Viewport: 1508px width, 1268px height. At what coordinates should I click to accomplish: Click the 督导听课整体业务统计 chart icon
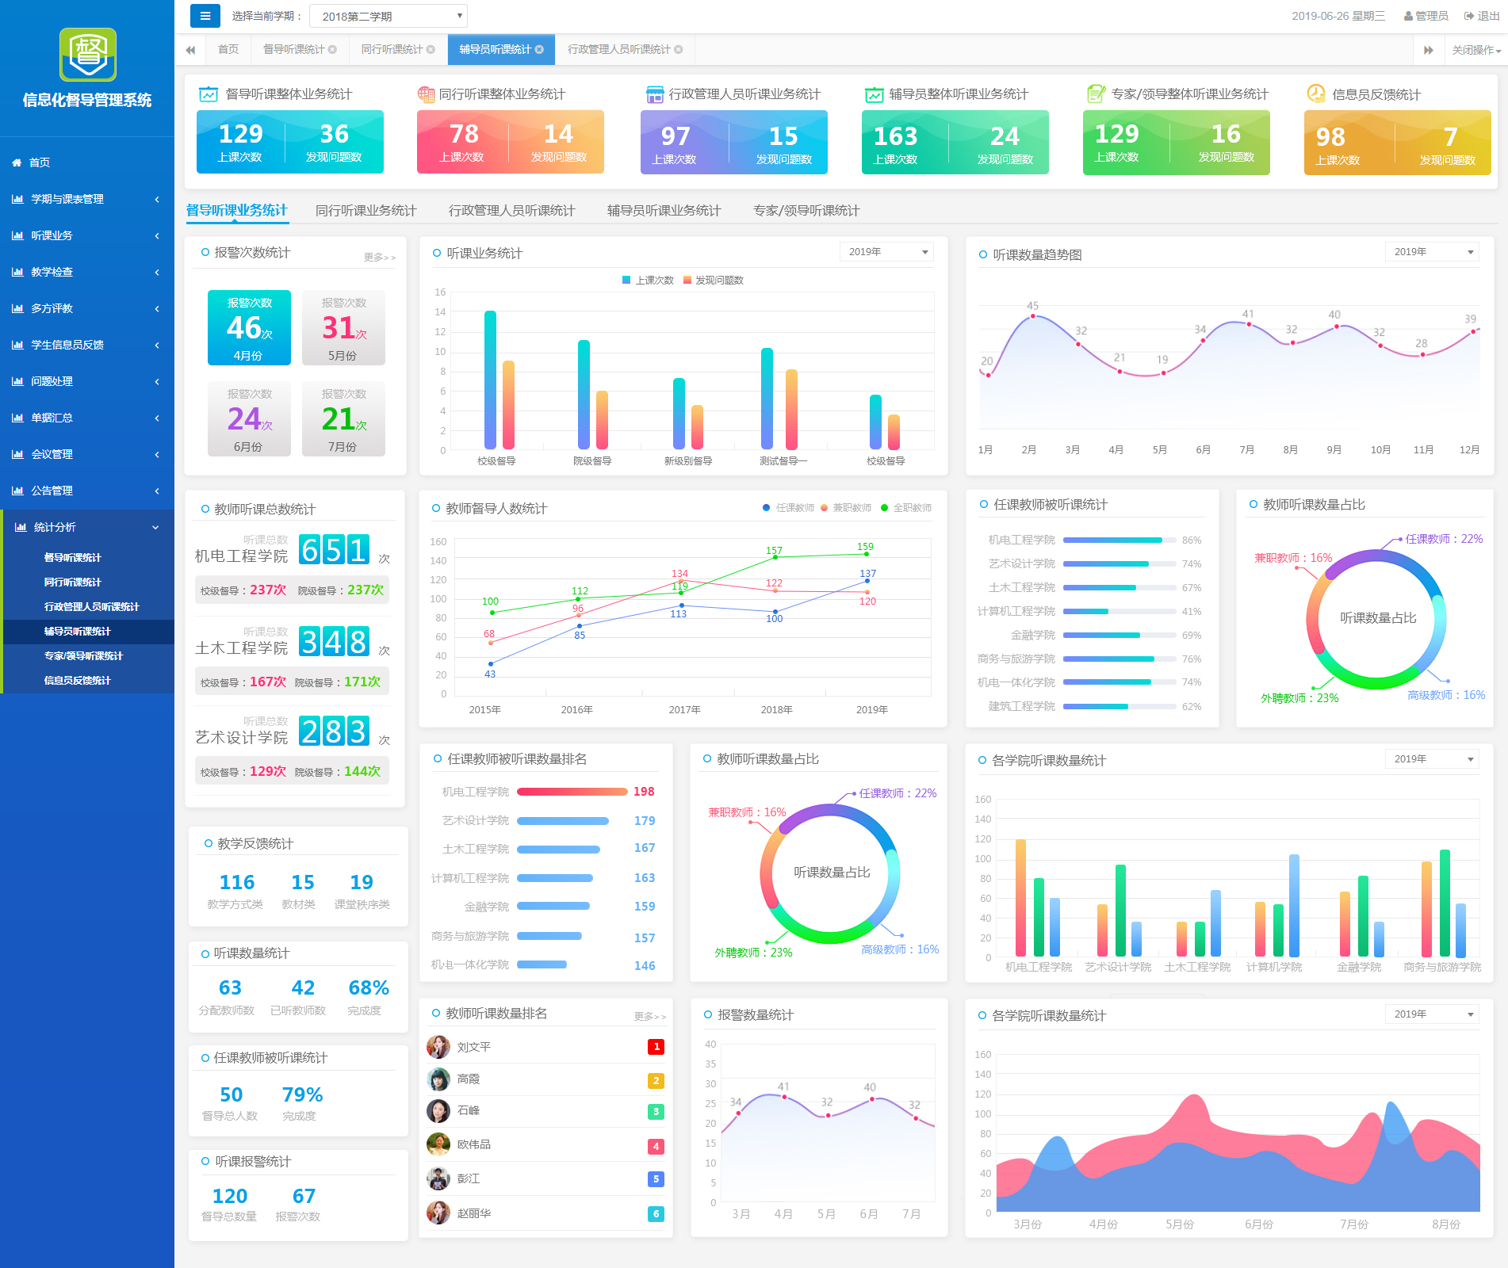(x=208, y=94)
